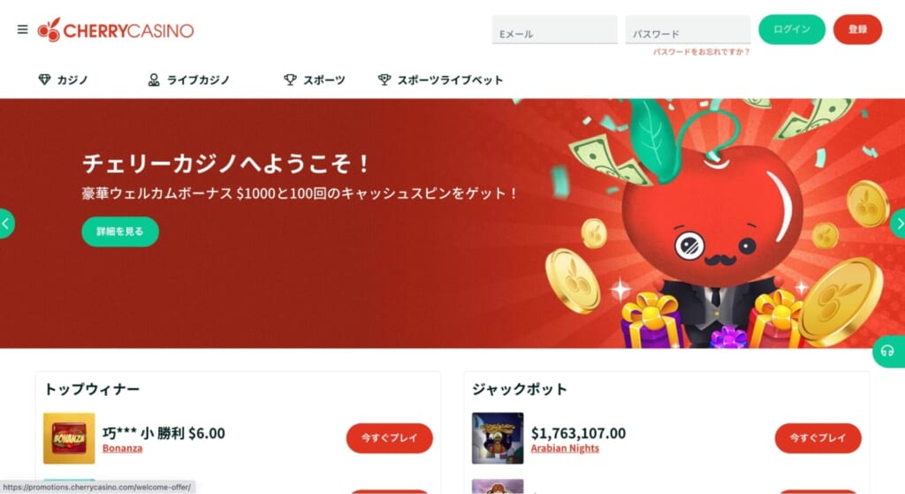Follow the forgot-password link
The width and height of the screenshot is (905, 494).
[x=701, y=52]
